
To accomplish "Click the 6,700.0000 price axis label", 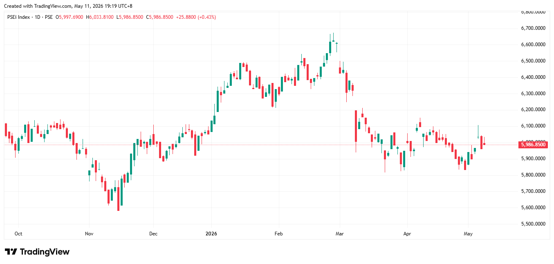I will point(533,28).
